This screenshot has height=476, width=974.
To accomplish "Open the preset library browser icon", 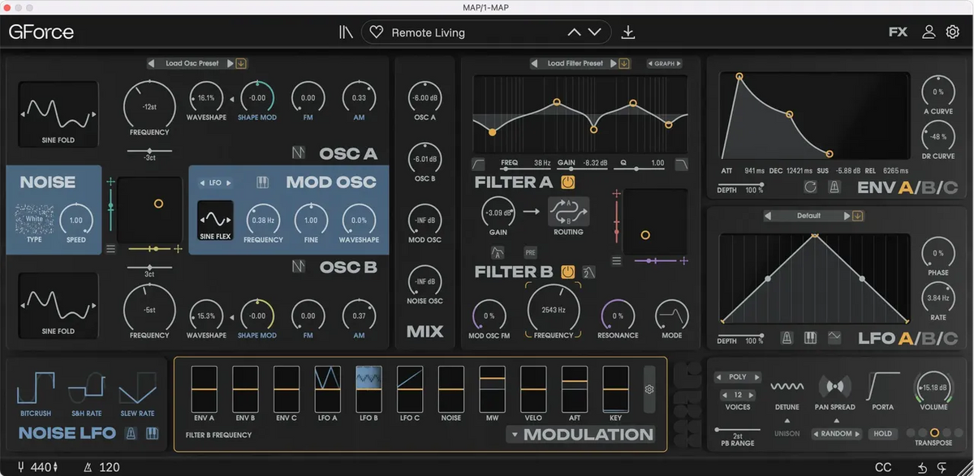I will pyautogui.click(x=347, y=32).
